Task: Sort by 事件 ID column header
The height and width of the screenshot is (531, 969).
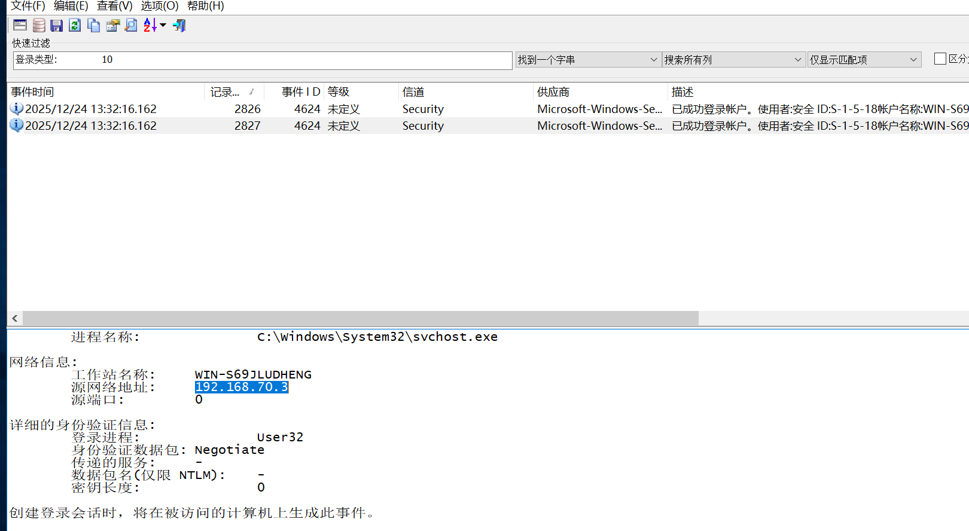Action: point(294,92)
